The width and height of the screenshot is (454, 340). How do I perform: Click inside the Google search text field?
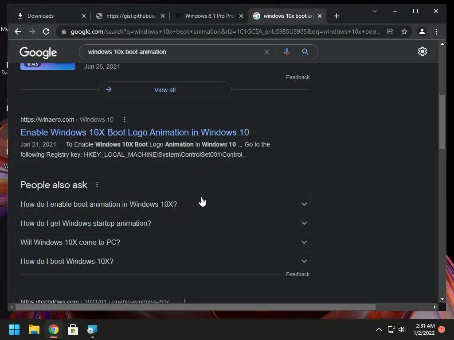(174, 52)
